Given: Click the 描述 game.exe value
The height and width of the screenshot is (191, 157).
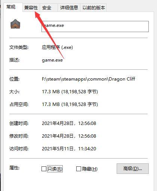Looking at the screenshot, I should pyautogui.click(x=52, y=60).
